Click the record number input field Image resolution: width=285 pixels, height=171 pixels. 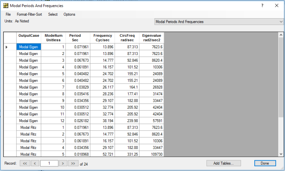49,164
